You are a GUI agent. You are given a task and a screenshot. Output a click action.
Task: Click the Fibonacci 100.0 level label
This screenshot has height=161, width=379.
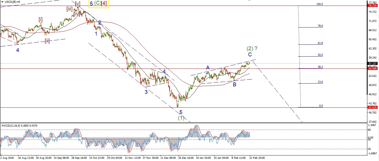[x=319, y=4]
